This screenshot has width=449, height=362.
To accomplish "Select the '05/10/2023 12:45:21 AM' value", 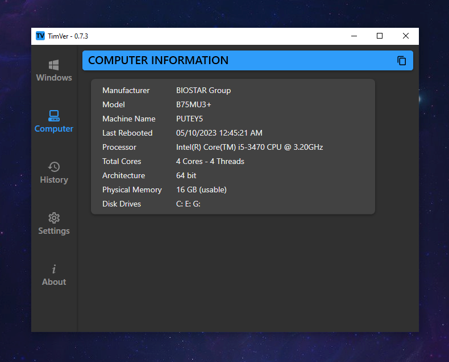I will tap(219, 133).
